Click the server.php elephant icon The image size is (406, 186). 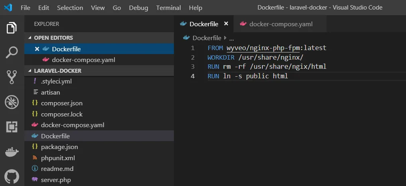[x=35, y=179]
